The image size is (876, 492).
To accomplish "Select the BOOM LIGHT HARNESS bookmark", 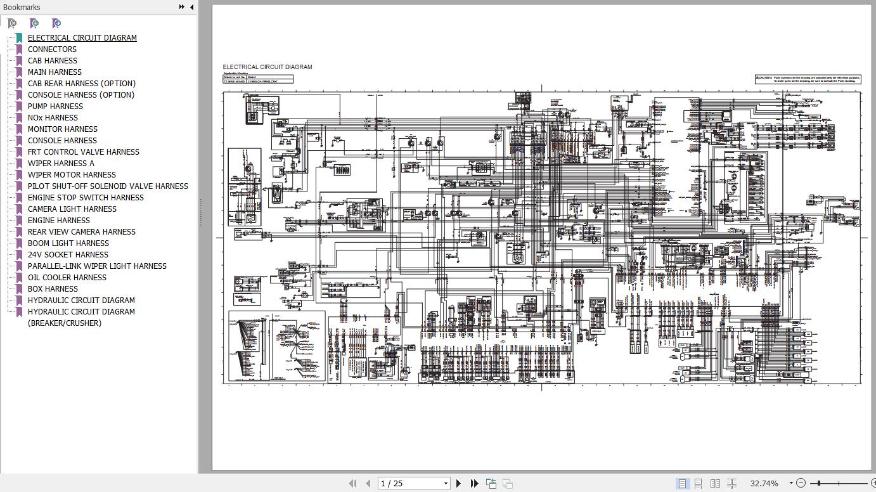I will pos(68,243).
